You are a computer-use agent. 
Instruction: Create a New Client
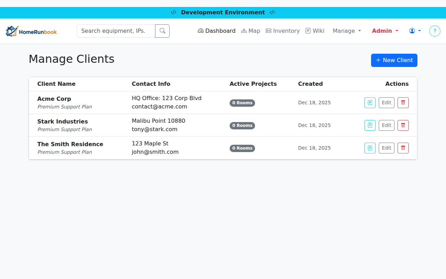point(394,60)
